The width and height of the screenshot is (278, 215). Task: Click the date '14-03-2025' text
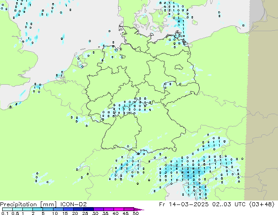[189, 204]
